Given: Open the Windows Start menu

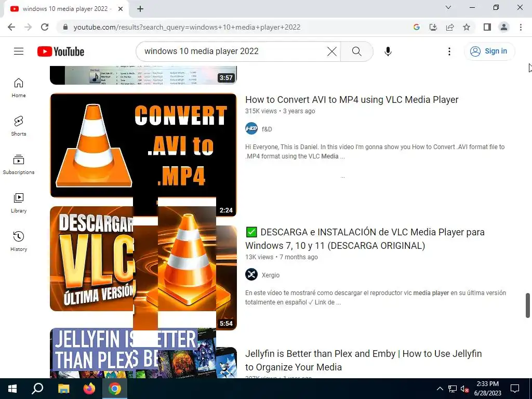Looking at the screenshot, I should tap(12, 389).
